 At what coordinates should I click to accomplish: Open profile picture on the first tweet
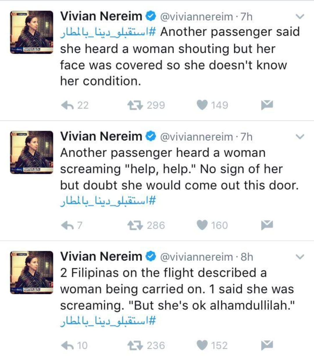click(x=32, y=32)
